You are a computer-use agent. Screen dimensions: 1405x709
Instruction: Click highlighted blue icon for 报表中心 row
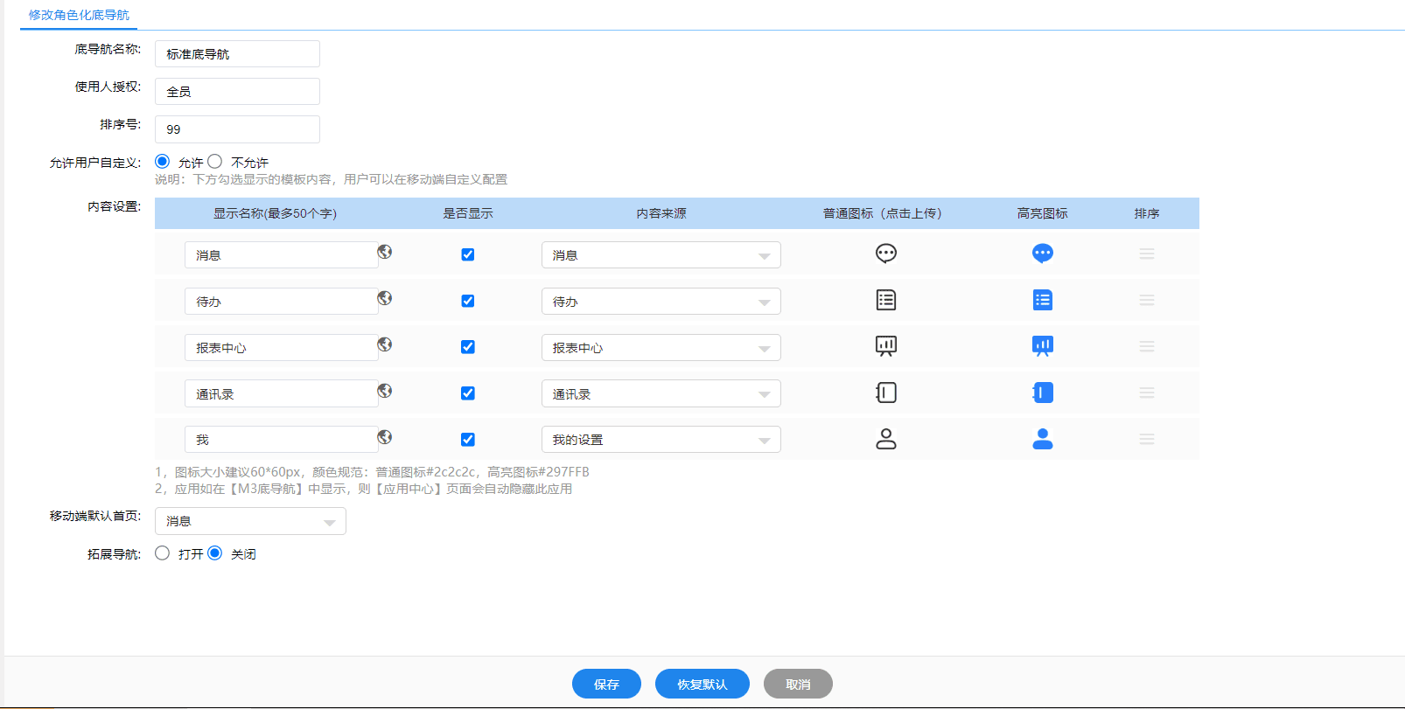[x=1043, y=346]
